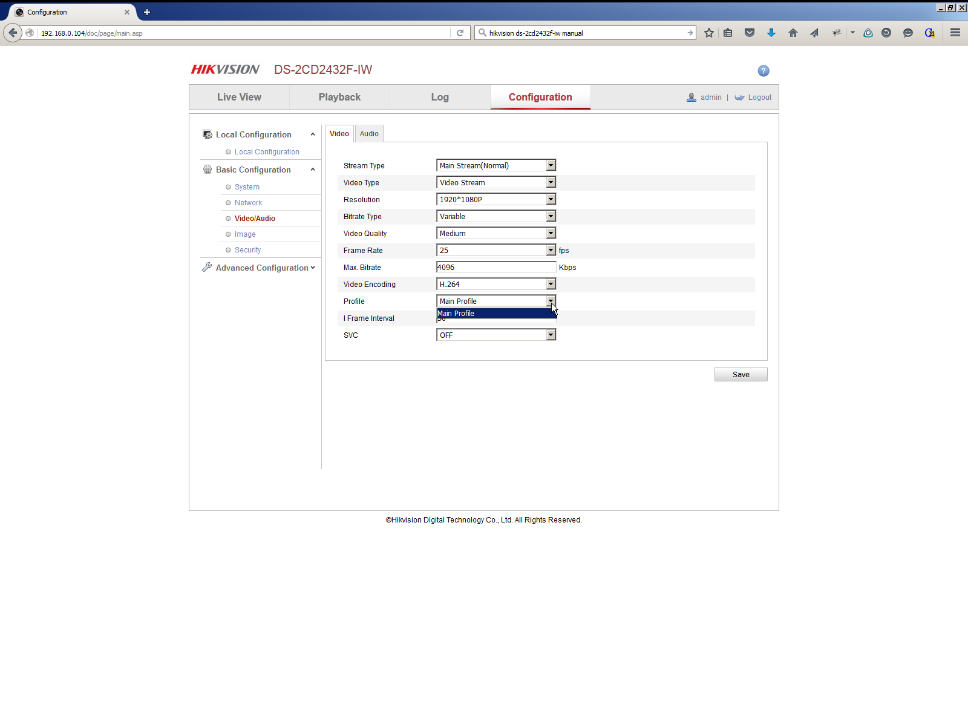Open the Log tab
The image size is (968, 712).
(x=440, y=97)
